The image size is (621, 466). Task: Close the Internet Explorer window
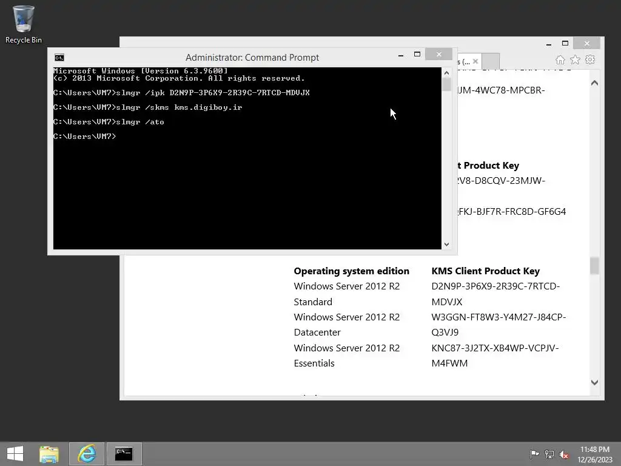click(587, 43)
